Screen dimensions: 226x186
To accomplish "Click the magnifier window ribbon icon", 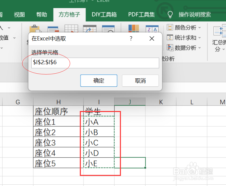I will point(108,29).
